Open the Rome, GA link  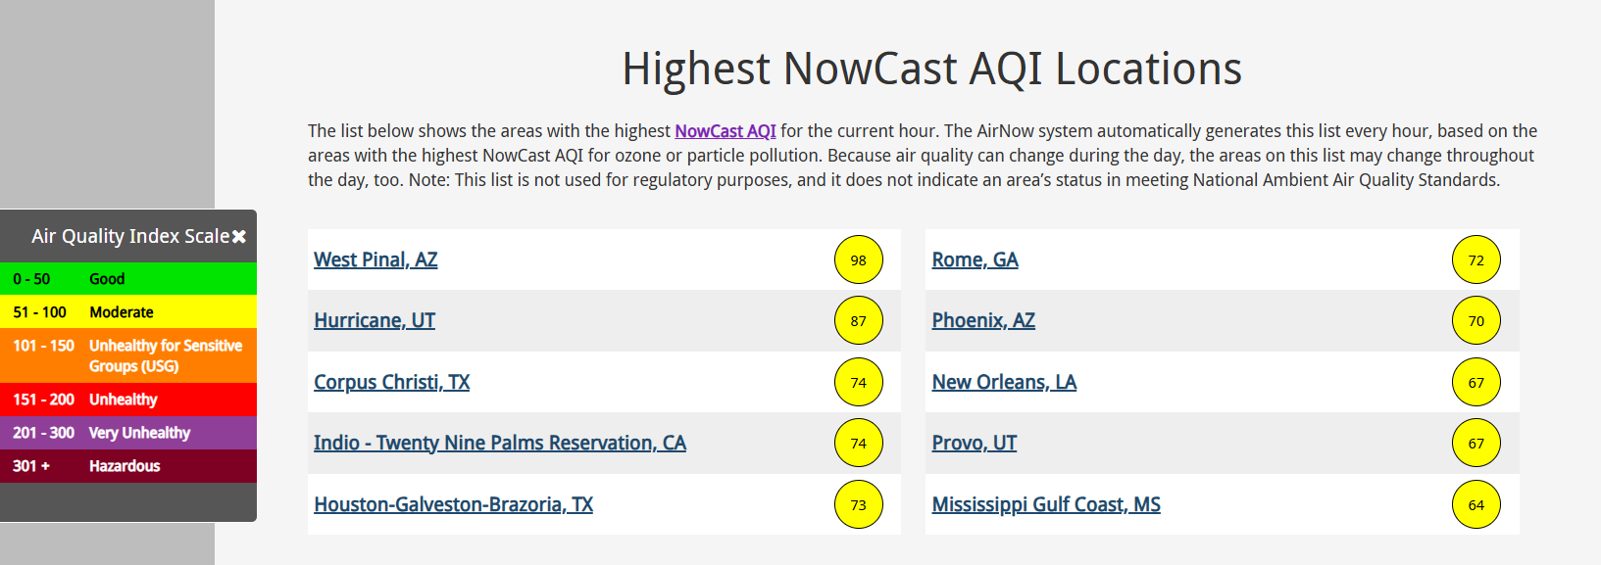coord(976,259)
